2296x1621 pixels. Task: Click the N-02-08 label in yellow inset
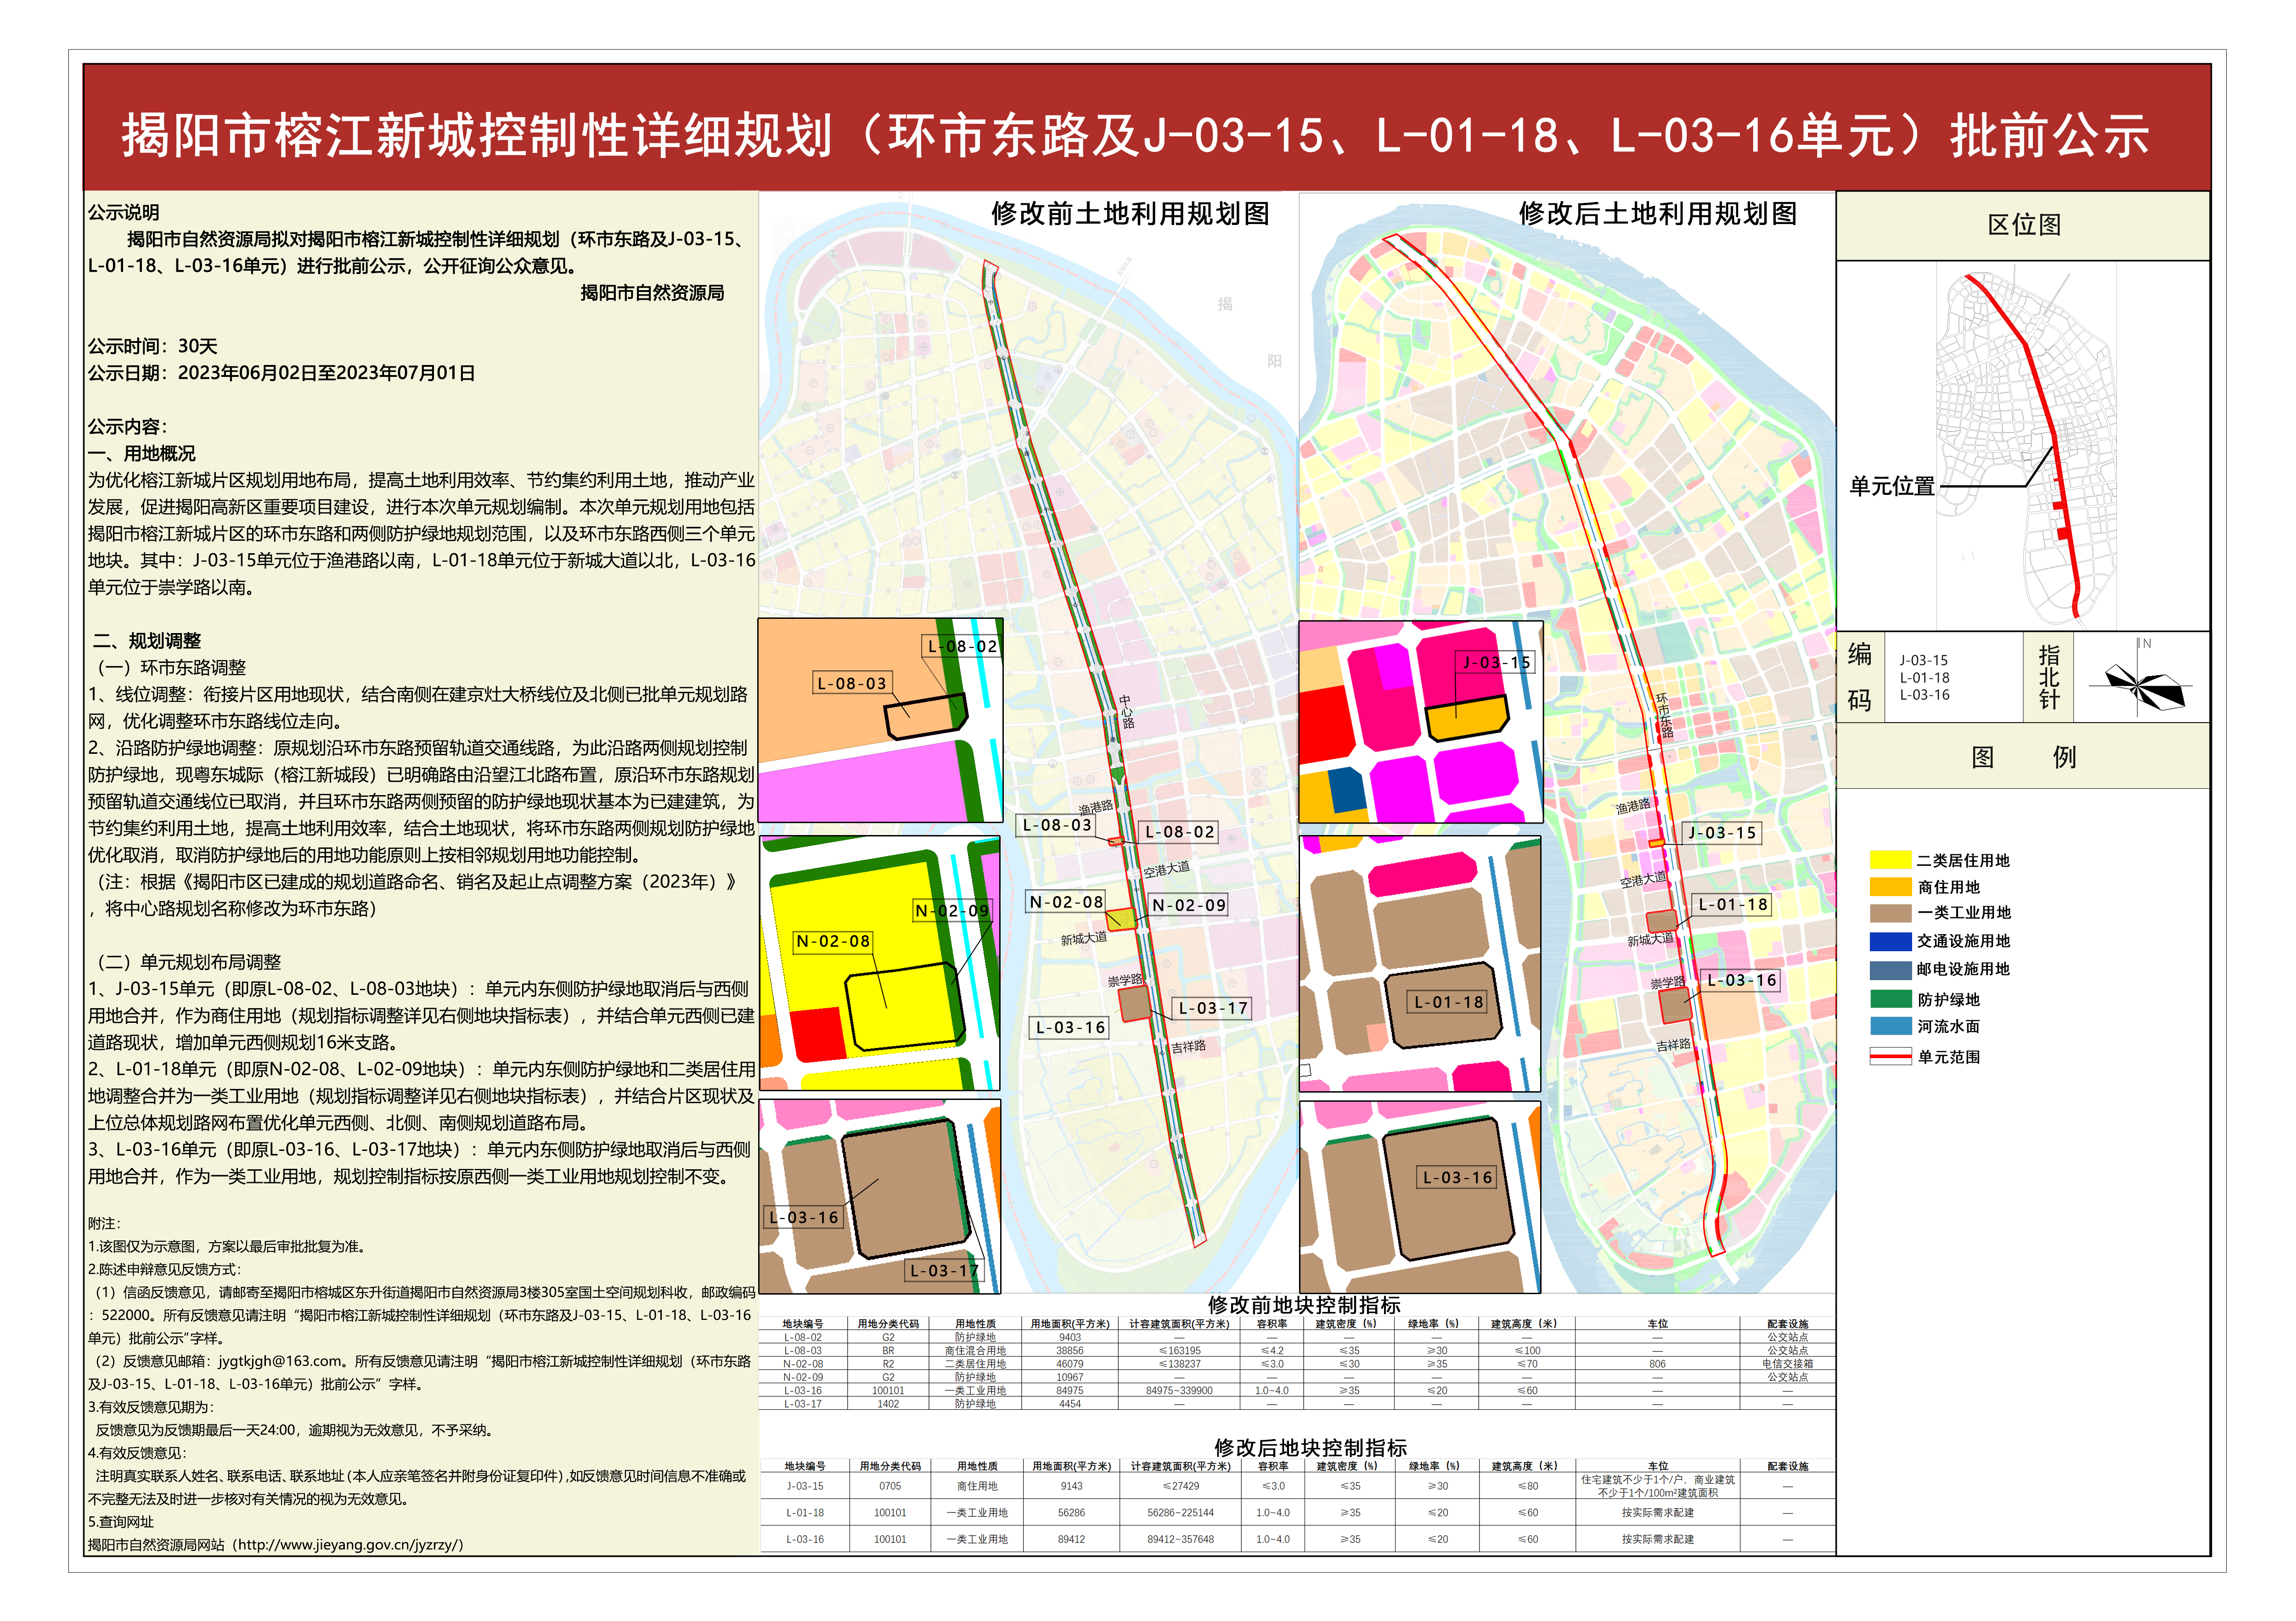(x=832, y=941)
